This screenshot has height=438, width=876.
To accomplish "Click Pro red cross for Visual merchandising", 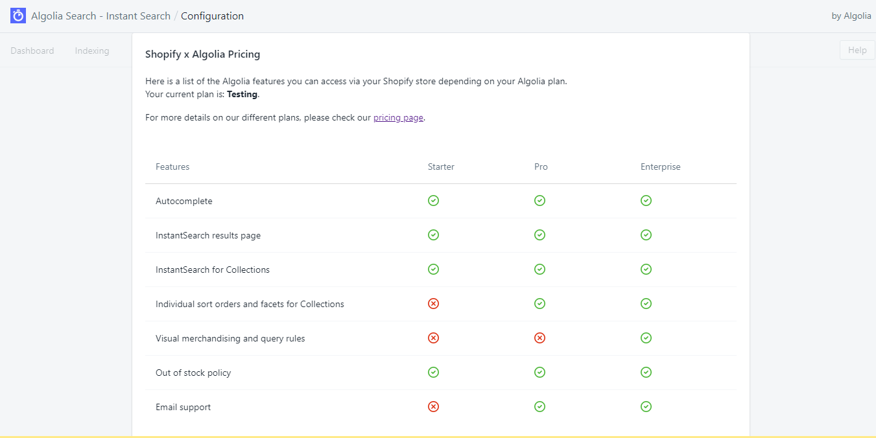I will pos(539,338).
